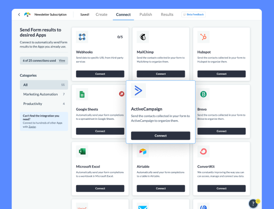Click the Microsoft Excel icon
274x209 pixels.
pos(82,151)
